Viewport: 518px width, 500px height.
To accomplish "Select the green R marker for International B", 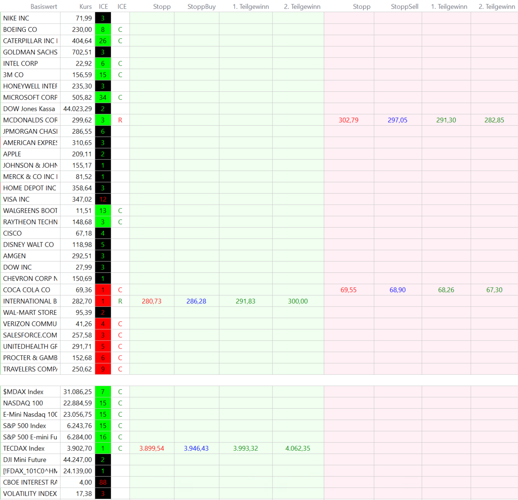I will click(120, 301).
